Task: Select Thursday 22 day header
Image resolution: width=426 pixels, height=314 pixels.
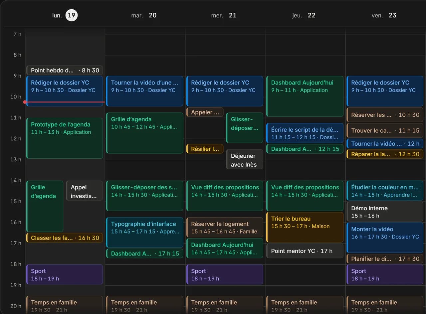Action: [304, 15]
